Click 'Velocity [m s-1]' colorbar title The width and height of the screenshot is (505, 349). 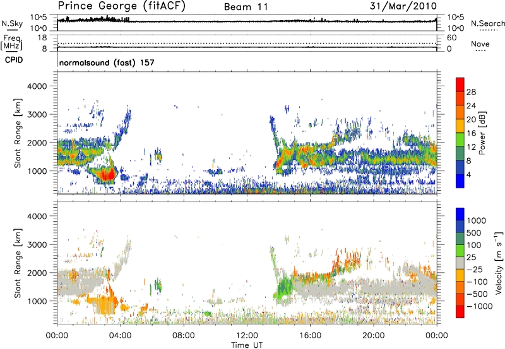point(499,263)
